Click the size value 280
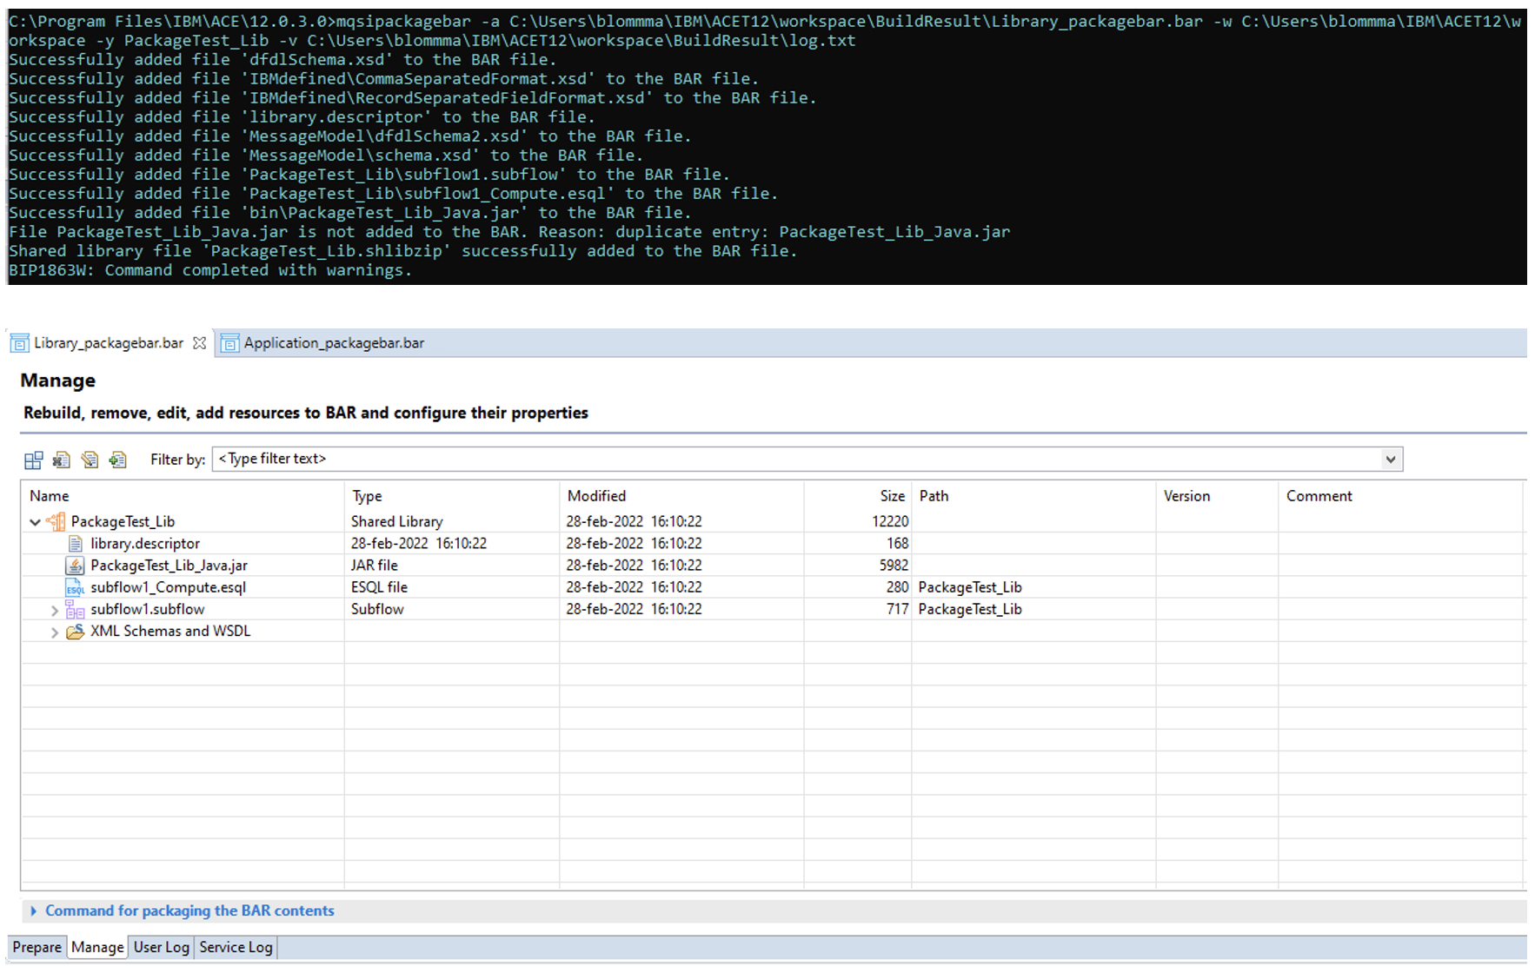Viewport: 1535px width, 973px height. coord(898,587)
